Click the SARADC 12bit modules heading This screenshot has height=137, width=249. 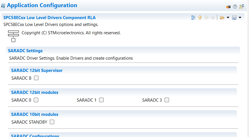pos(35,92)
